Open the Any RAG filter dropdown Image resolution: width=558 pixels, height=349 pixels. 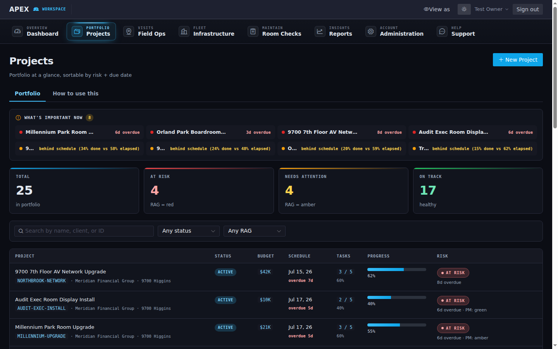(255, 231)
